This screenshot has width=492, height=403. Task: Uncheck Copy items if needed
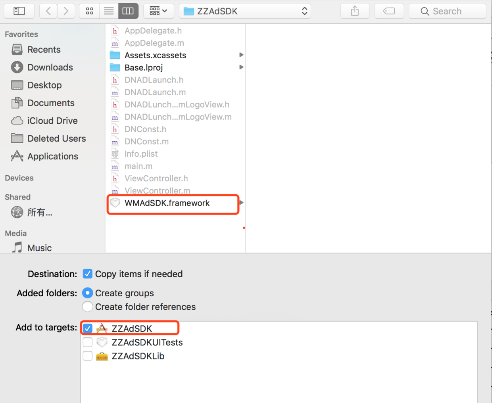pos(88,274)
